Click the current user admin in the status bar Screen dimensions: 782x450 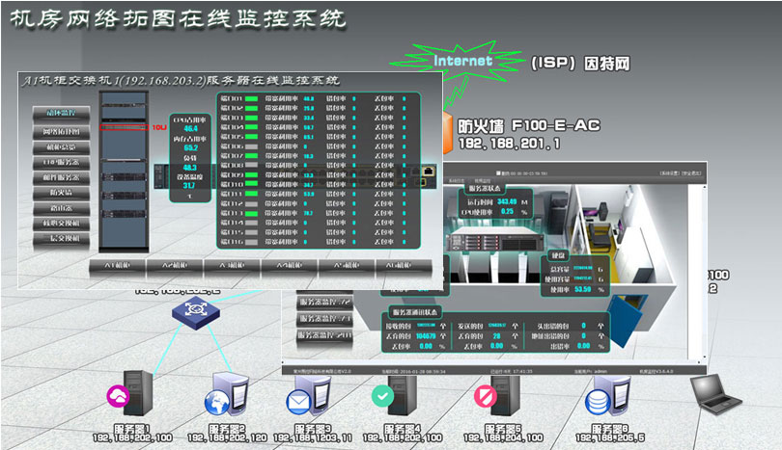point(600,371)
